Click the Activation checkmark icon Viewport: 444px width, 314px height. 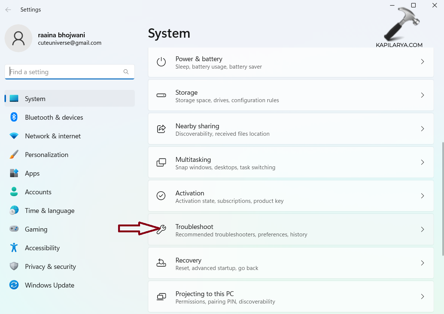pyautogui.click(x=161, y=196)
